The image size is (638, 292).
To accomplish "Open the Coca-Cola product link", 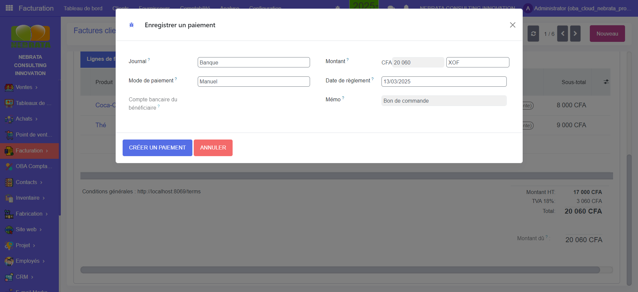I will click(105, 105).
